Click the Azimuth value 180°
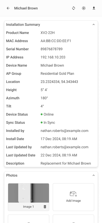 (44, 98)
